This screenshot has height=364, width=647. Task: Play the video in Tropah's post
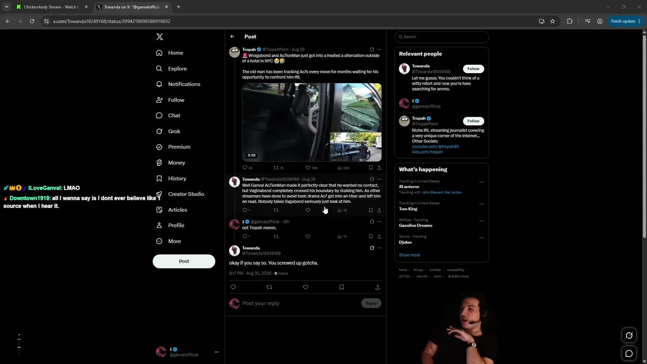[x=312, y=122]
